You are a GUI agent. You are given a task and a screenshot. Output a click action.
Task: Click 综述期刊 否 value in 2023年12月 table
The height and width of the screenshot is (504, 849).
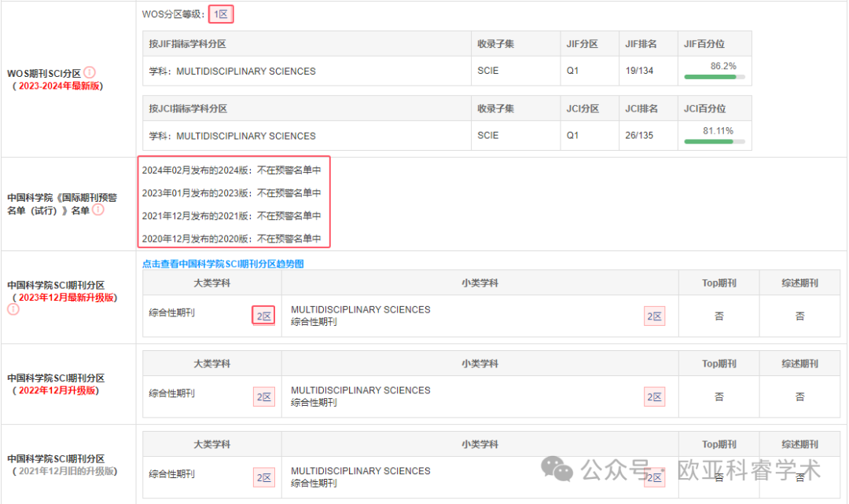pos(799,316)
